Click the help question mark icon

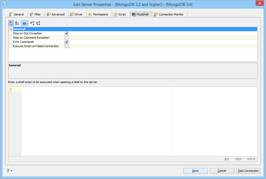(x=8, y=171)
